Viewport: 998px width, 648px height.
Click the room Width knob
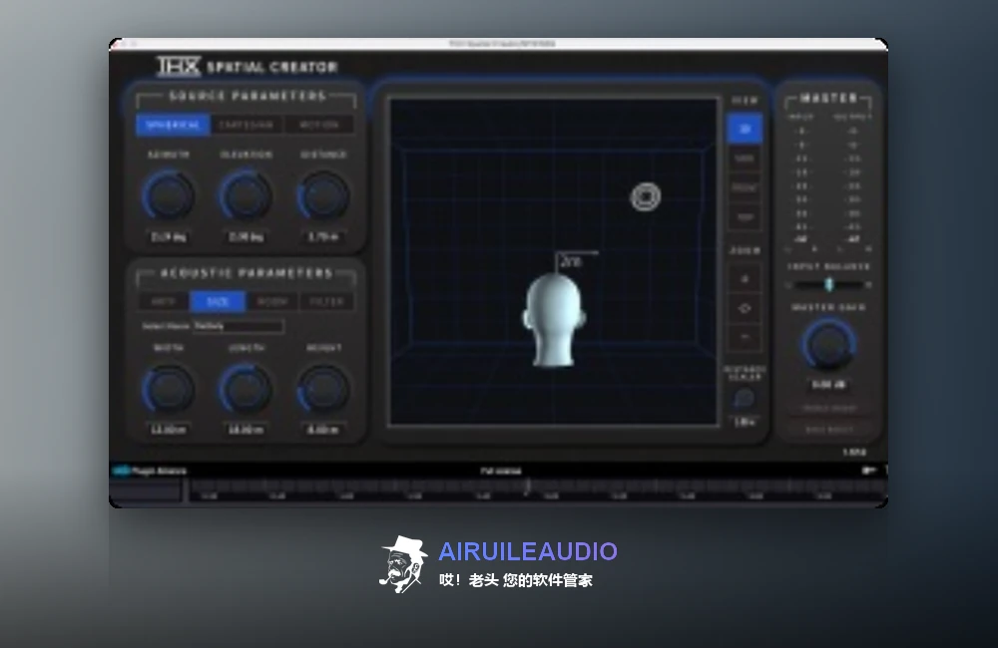point(169,389)
